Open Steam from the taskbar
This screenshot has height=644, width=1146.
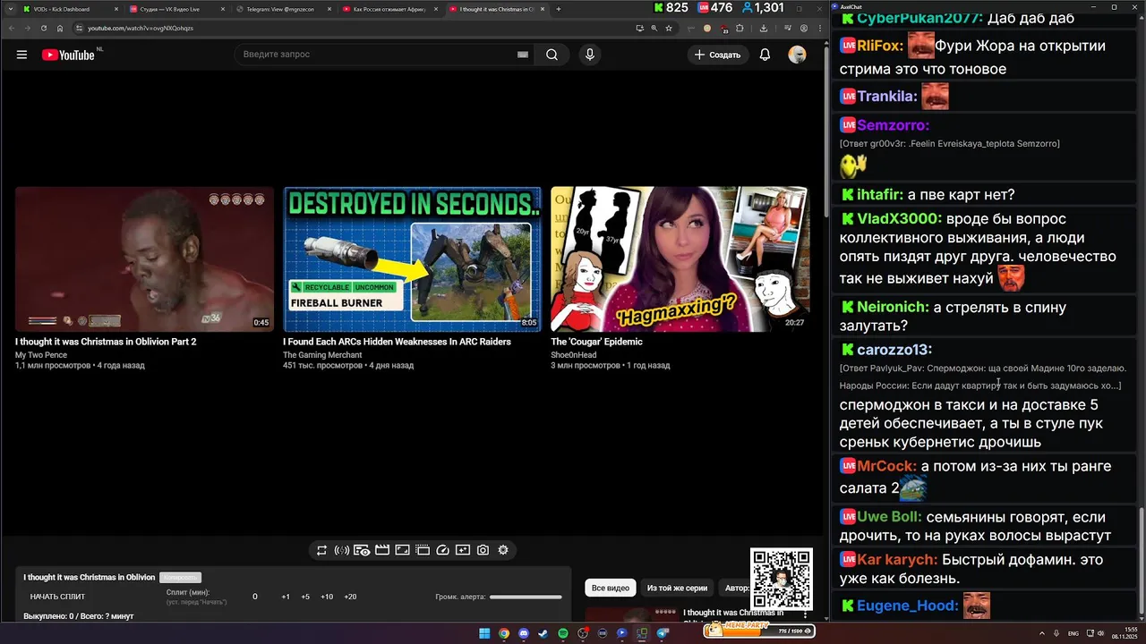click(543, 633)
